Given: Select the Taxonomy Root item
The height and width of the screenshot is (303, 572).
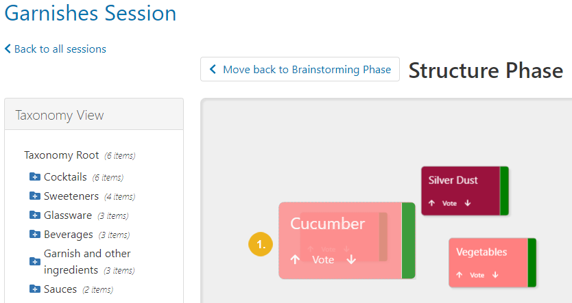Looking at the screenshot, I should (61, 155).
